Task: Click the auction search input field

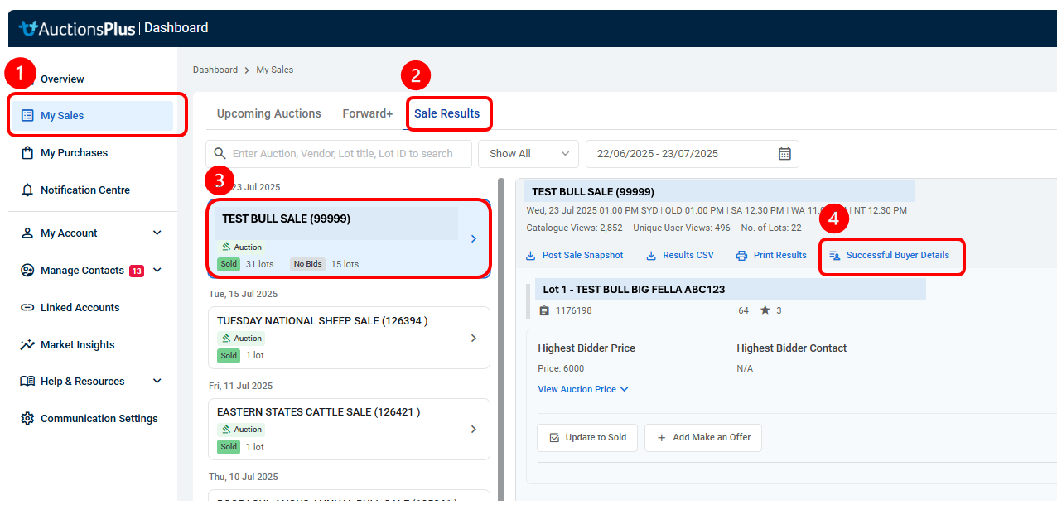Action: tap(339, 154)
